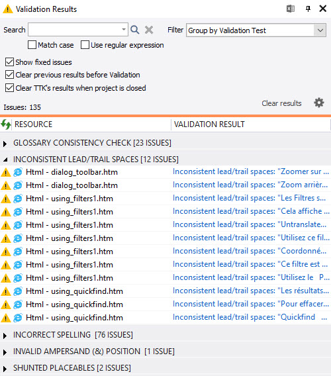The height and width of the screenshot is (376, 331).
Task: Click warning icon of first dialog_toolbar.htm row
Action: (6, 172)
